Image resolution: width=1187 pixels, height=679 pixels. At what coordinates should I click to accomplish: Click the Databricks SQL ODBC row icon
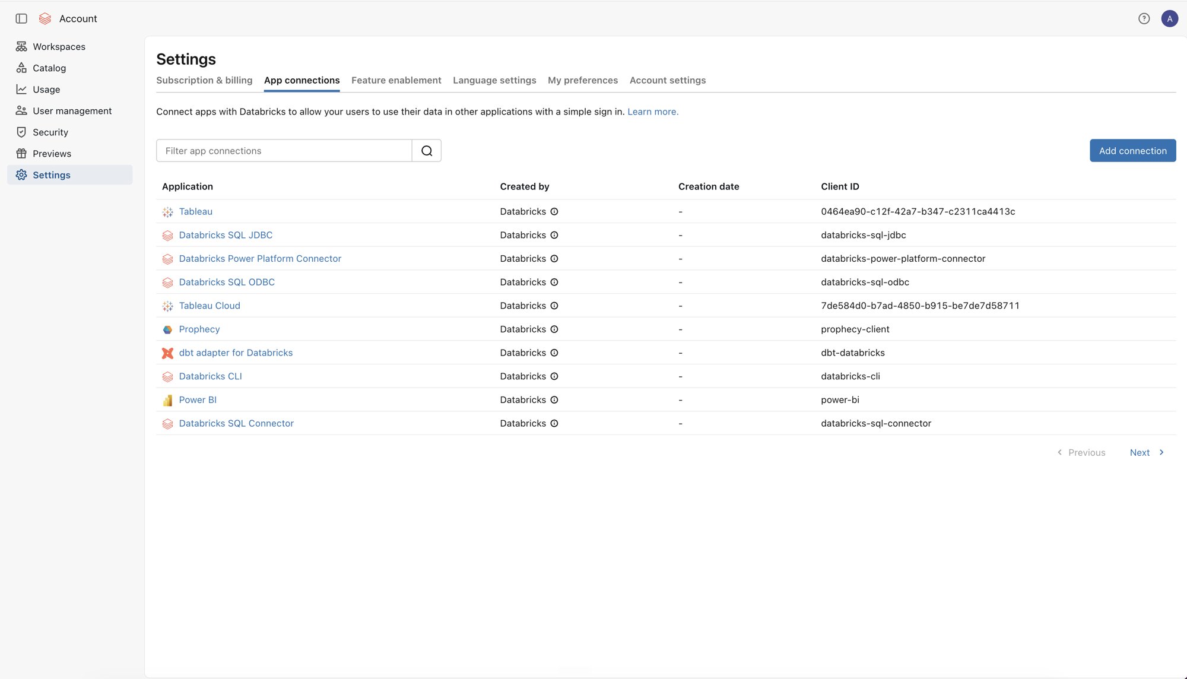pos(168,283)
